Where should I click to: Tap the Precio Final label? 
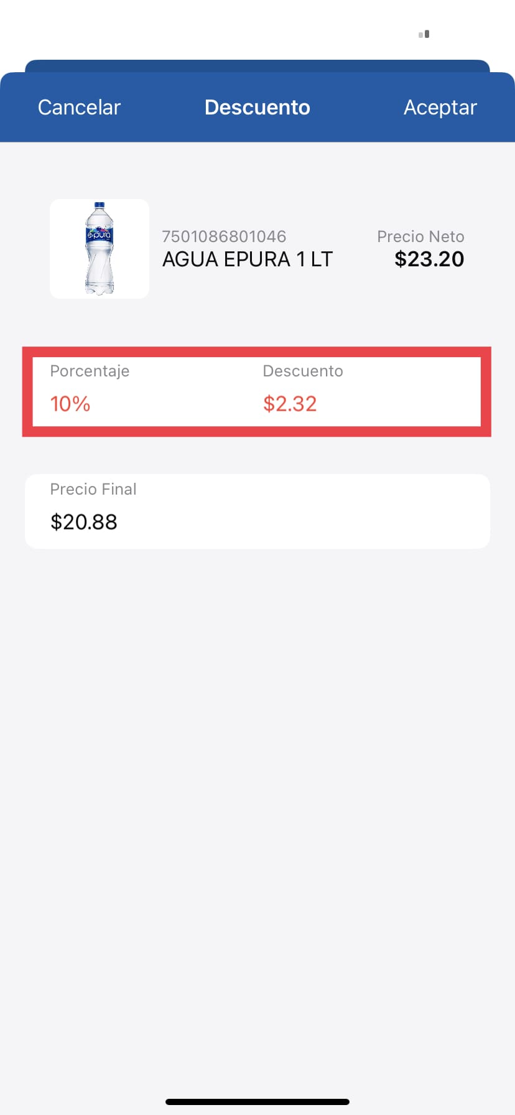click(x=93, y=489)
